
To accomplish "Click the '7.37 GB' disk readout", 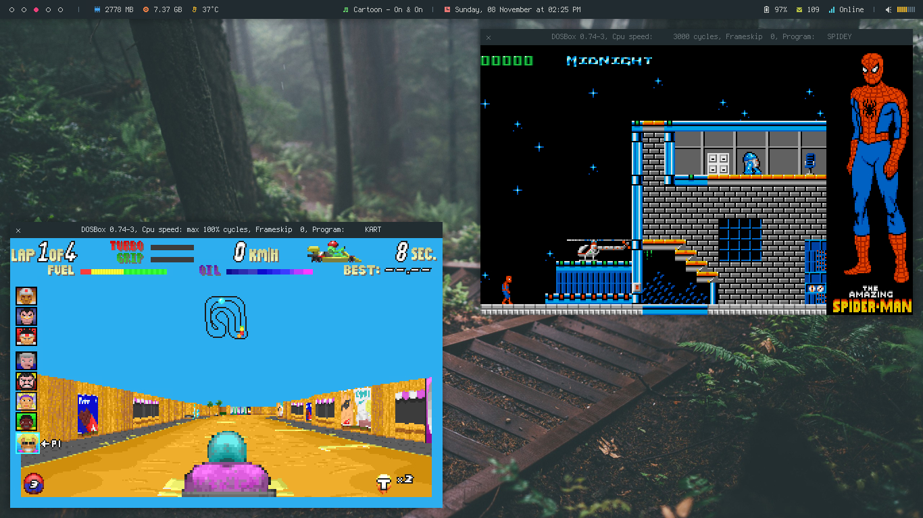I will point(168,9).
